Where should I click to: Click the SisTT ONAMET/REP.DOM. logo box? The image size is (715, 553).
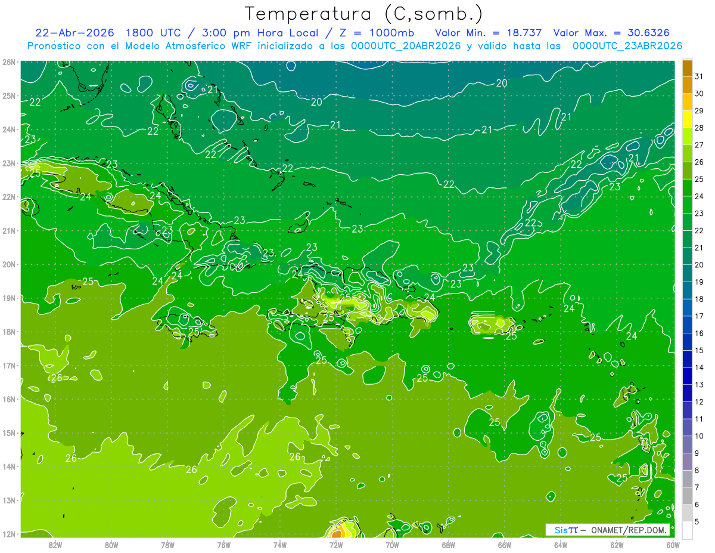(608, 530)
